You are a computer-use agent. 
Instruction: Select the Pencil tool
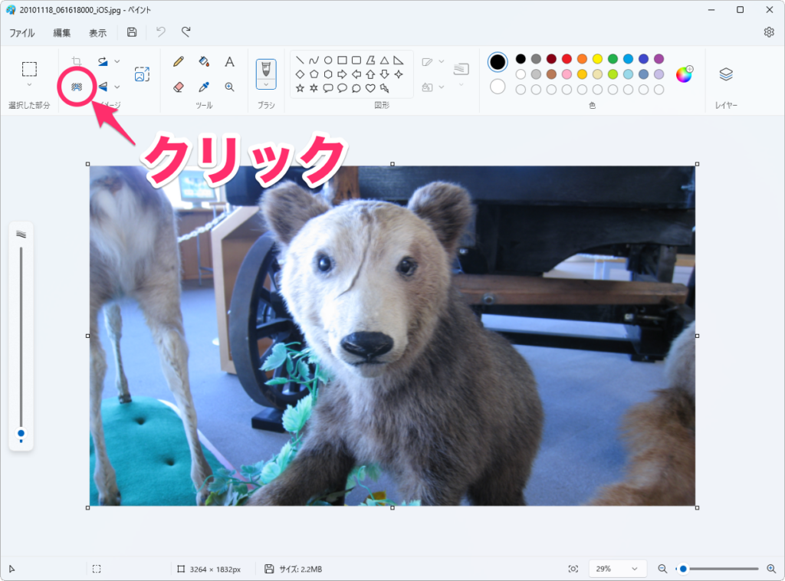click(179, 61)
